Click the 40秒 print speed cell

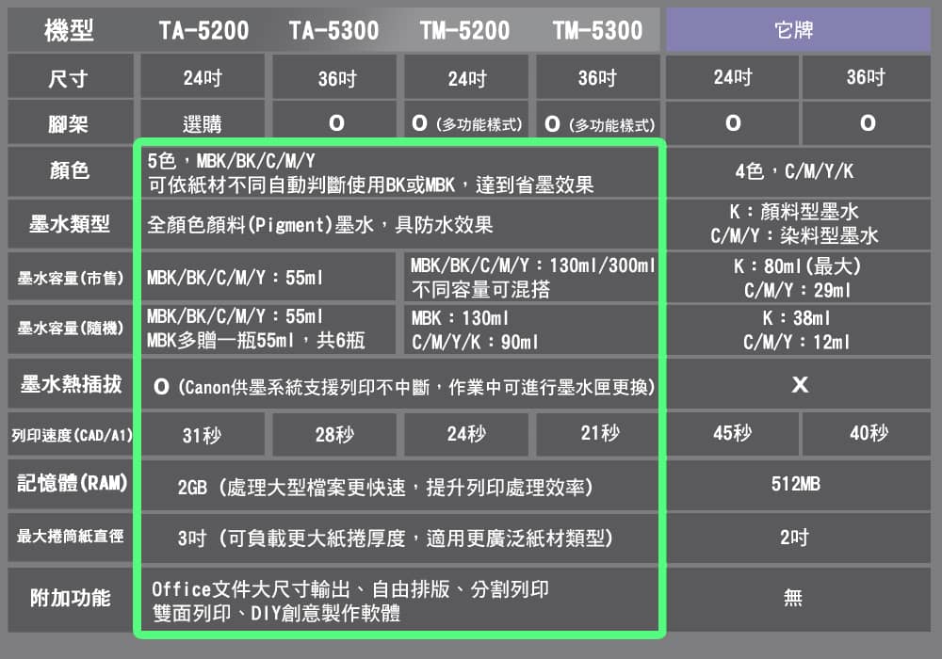(867, 433)
